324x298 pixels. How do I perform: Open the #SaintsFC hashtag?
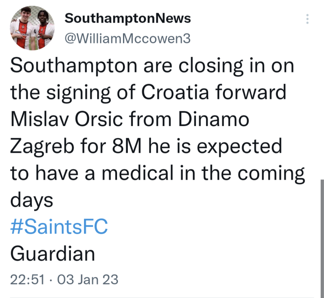click(59, 228)
